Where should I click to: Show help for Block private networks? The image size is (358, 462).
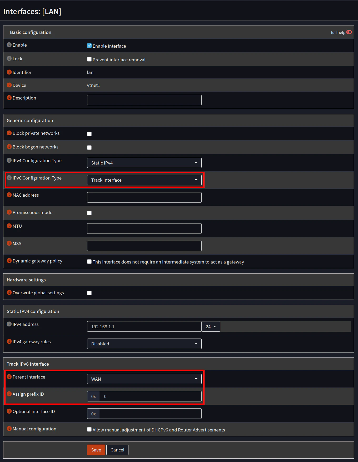point(9,133)
